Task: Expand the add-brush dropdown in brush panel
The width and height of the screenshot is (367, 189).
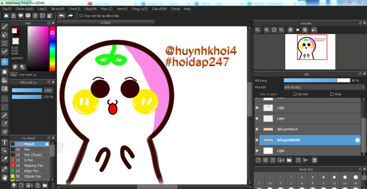Action: 32,185
